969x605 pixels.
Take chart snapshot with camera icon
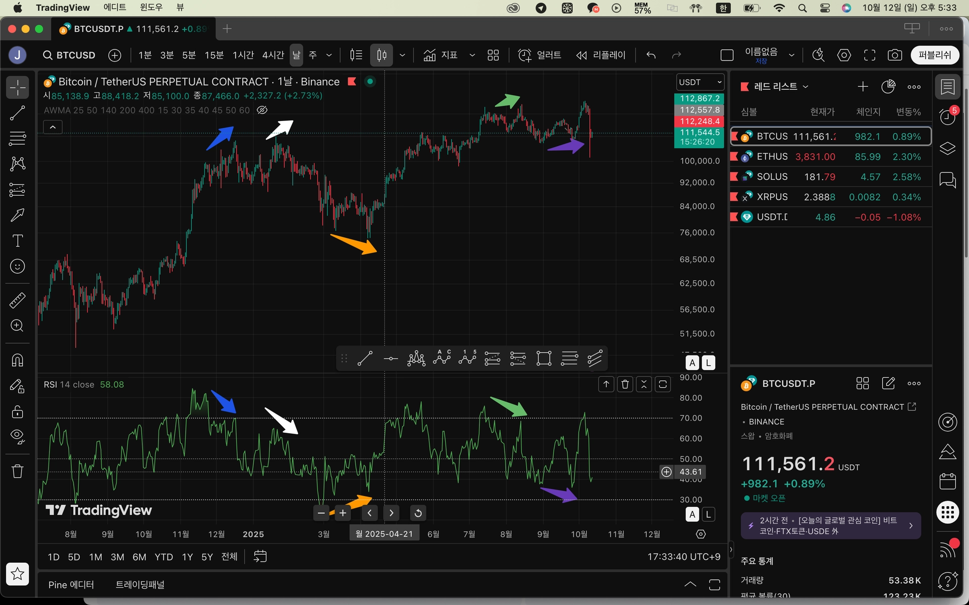tap(895, 55)
